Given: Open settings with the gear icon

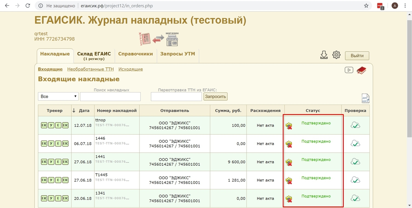Looking at the screenshot, I should (x=336, y=55).
